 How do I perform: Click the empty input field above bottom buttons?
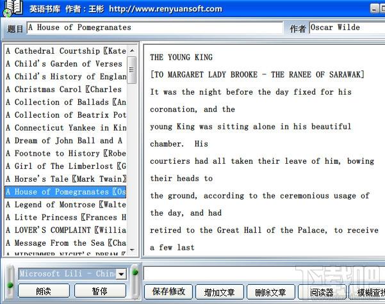coord(264,273)
